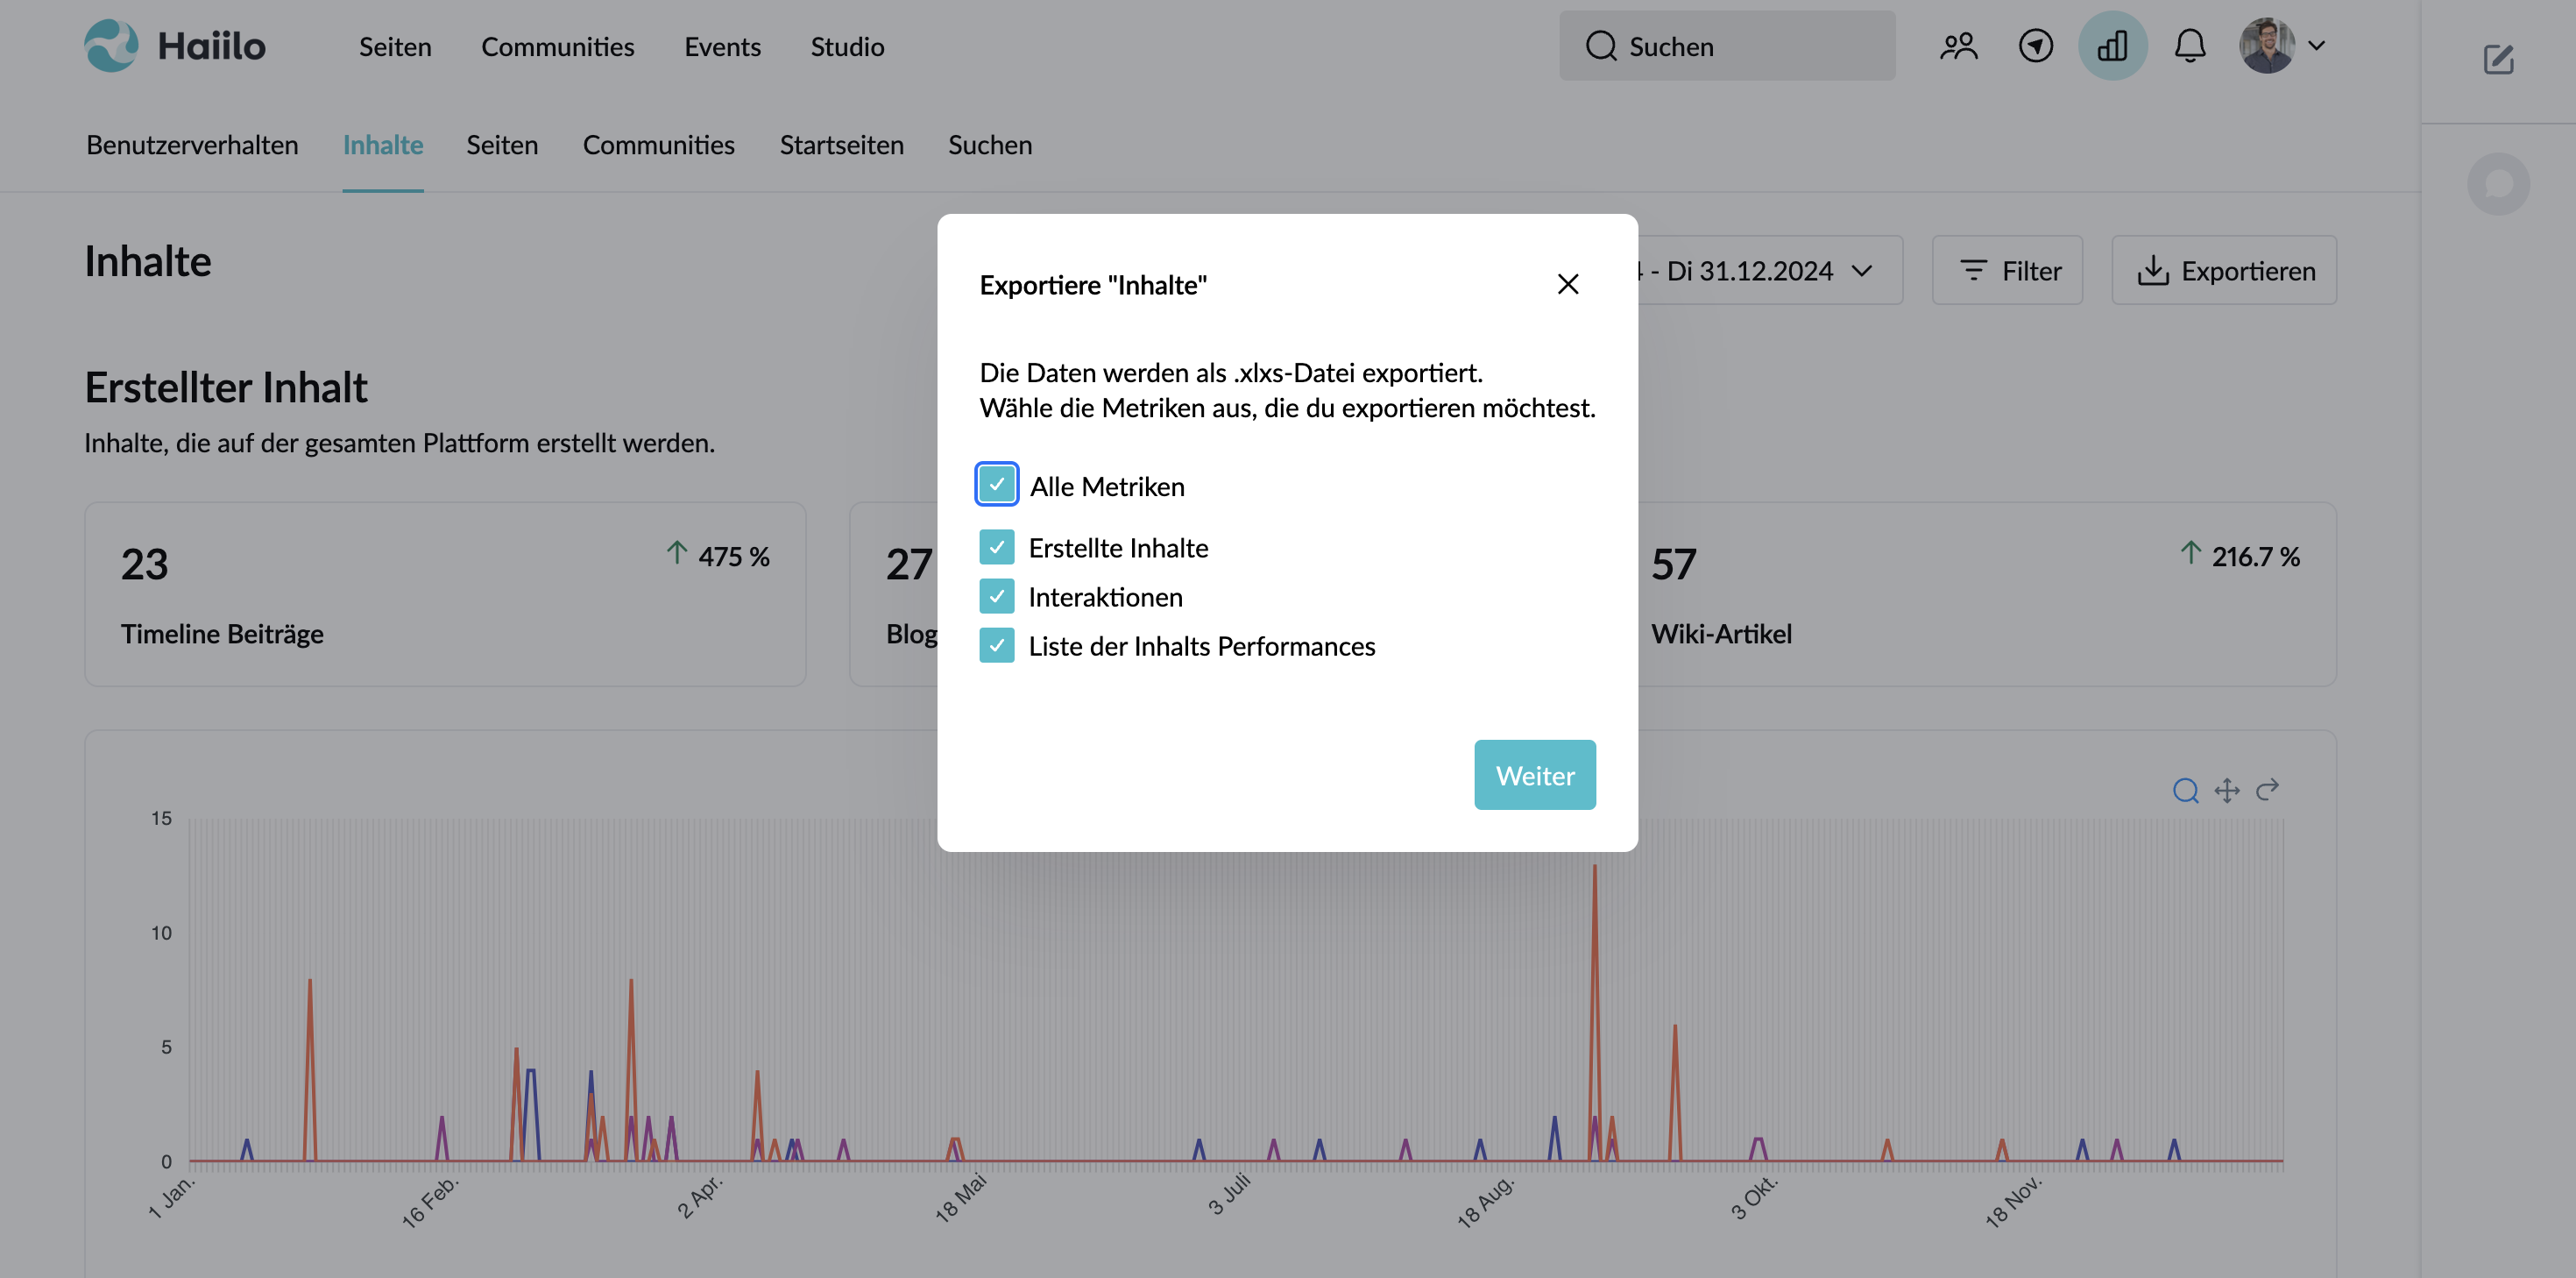Click the '16 Feb.' axis label

point(429,1202)
